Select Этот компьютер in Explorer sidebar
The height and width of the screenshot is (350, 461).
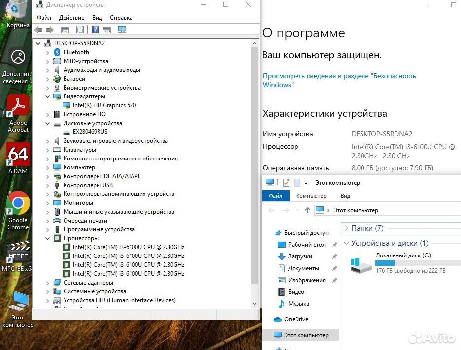click(300, 335)
